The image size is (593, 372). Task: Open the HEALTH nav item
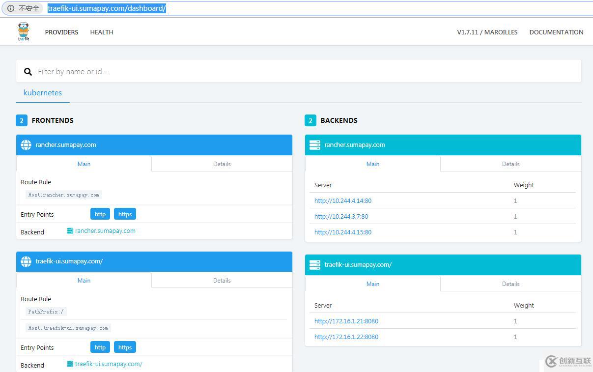click(x=102, y=32)
